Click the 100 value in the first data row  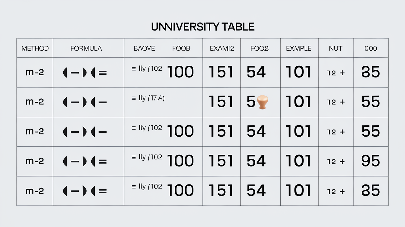(x=180, y=72)
